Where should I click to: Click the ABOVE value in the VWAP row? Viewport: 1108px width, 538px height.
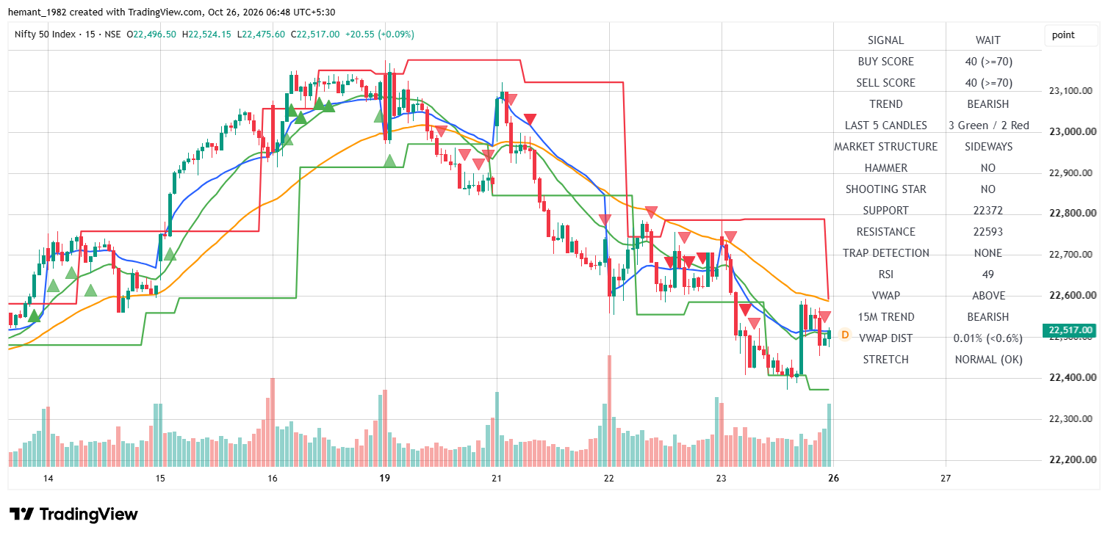(988, 296)
